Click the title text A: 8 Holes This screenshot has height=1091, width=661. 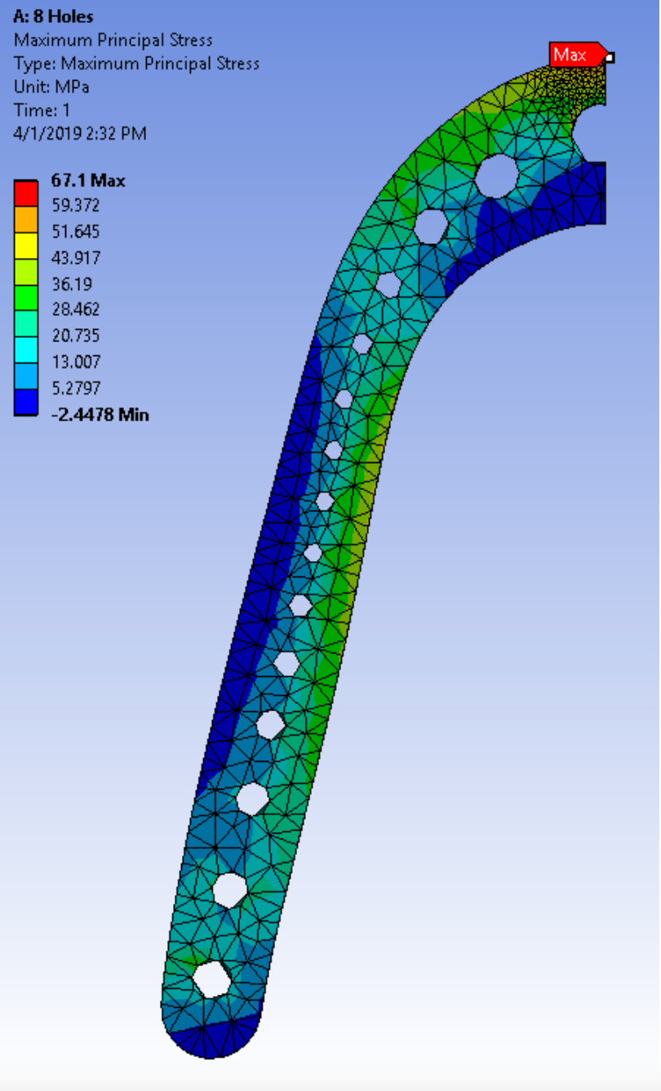(x=53, y=17)
